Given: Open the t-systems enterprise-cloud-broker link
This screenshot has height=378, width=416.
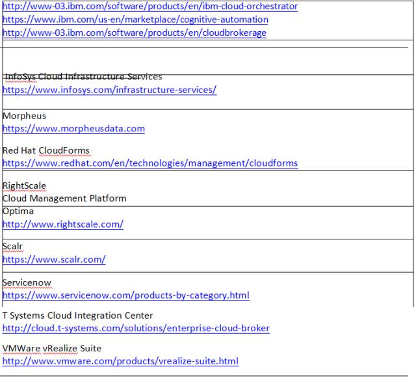Looking at the screenshot, I should (x=136, y=329).
